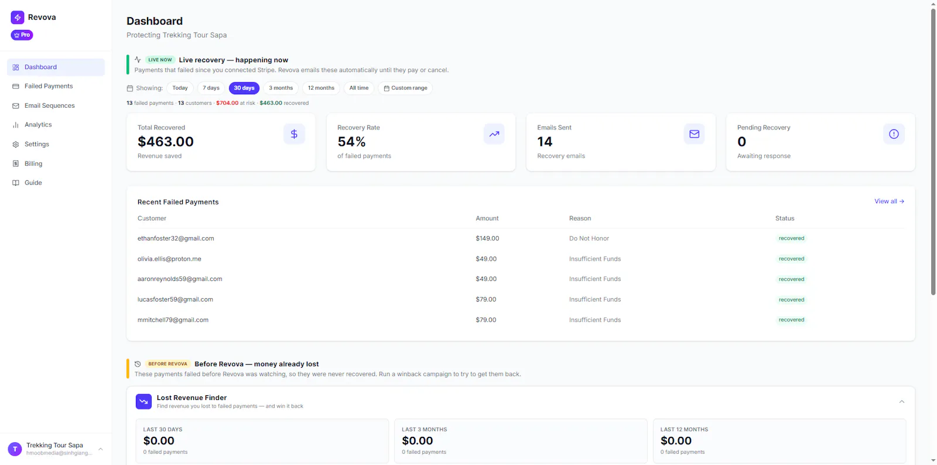Click View all failed payments link
937x465 pixels.
pyautogui.click(x=889, y=201)
